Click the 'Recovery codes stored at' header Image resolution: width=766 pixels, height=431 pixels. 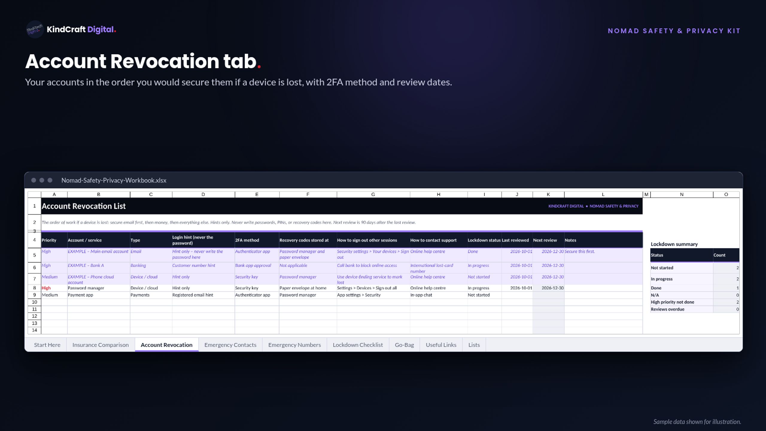pos(308,240)
